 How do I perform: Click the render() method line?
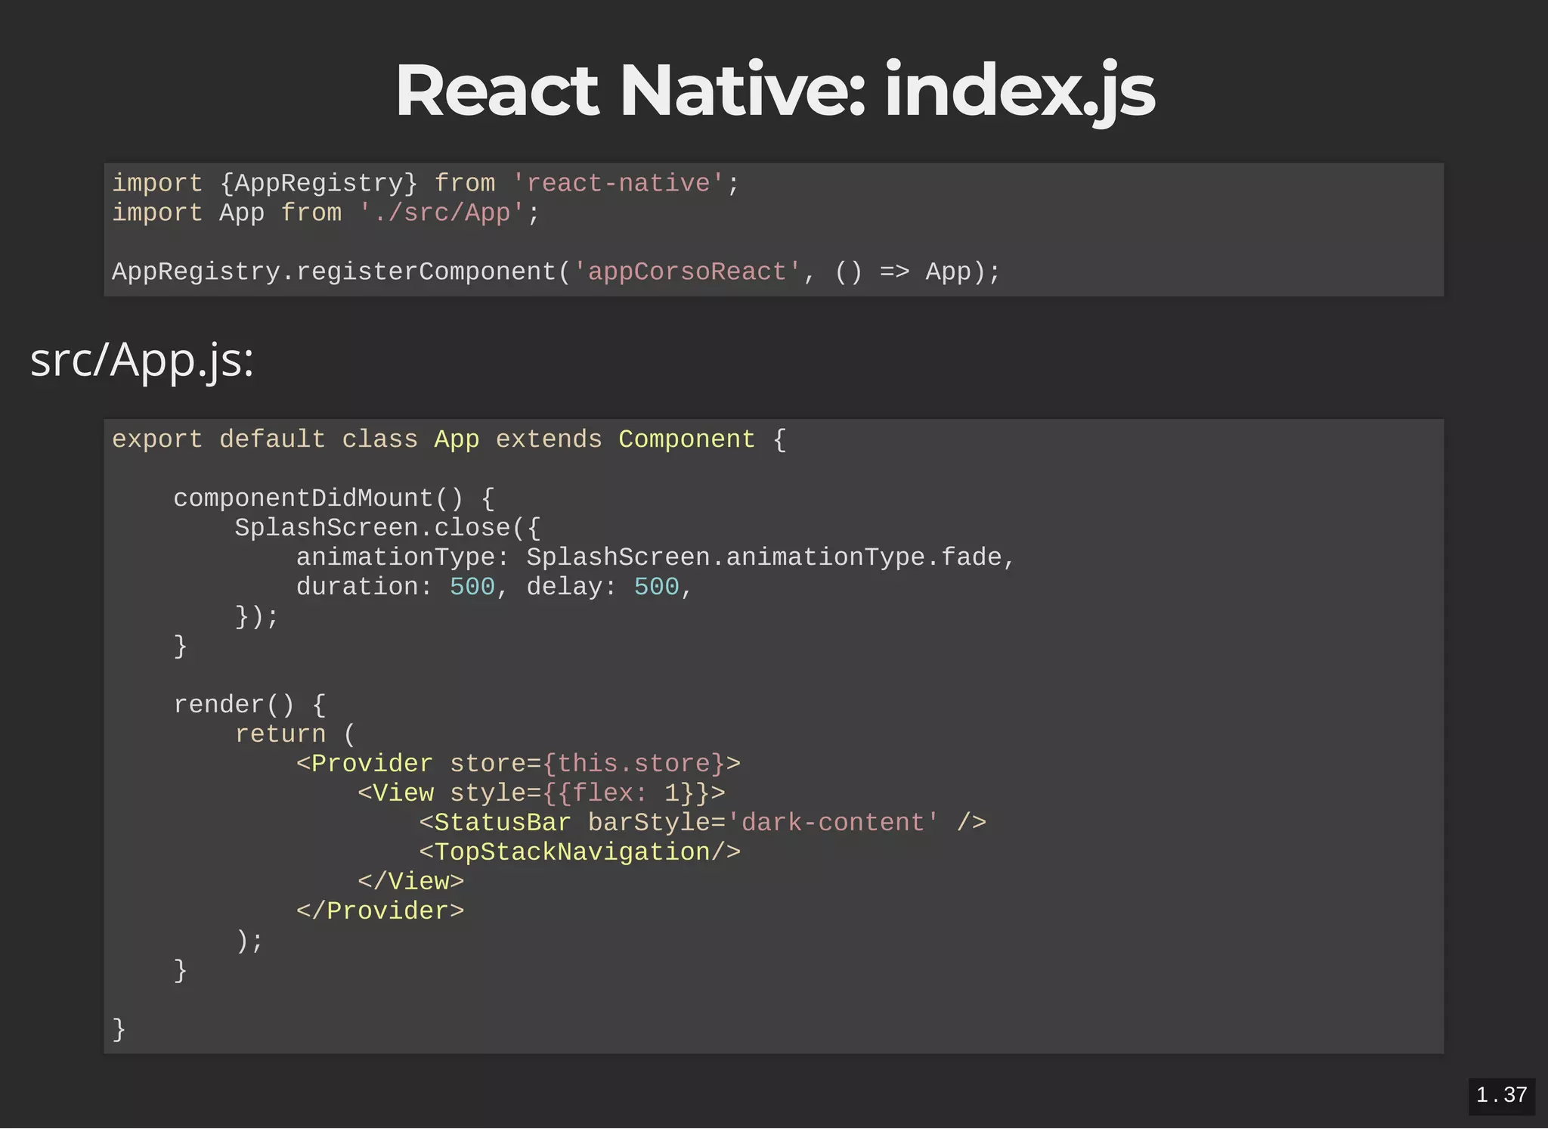tap(249, 706)
